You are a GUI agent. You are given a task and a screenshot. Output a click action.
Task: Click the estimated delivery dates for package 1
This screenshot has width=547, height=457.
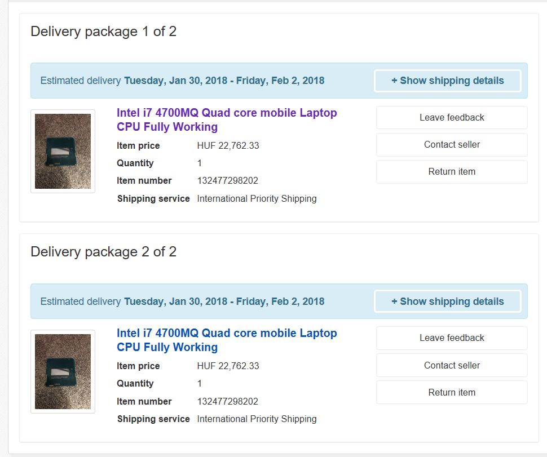click(224, 81)
